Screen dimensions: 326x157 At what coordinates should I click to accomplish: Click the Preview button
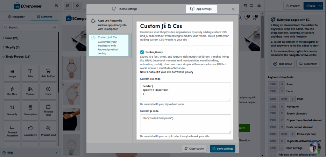tap(293, 6)
